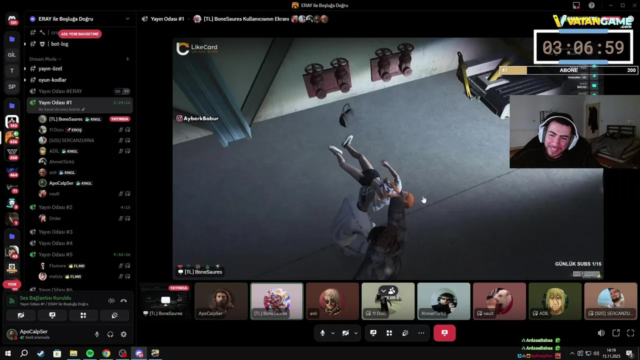Open the T server icon
This screenshot has height=360, width=640.
(x=12, y=70)
